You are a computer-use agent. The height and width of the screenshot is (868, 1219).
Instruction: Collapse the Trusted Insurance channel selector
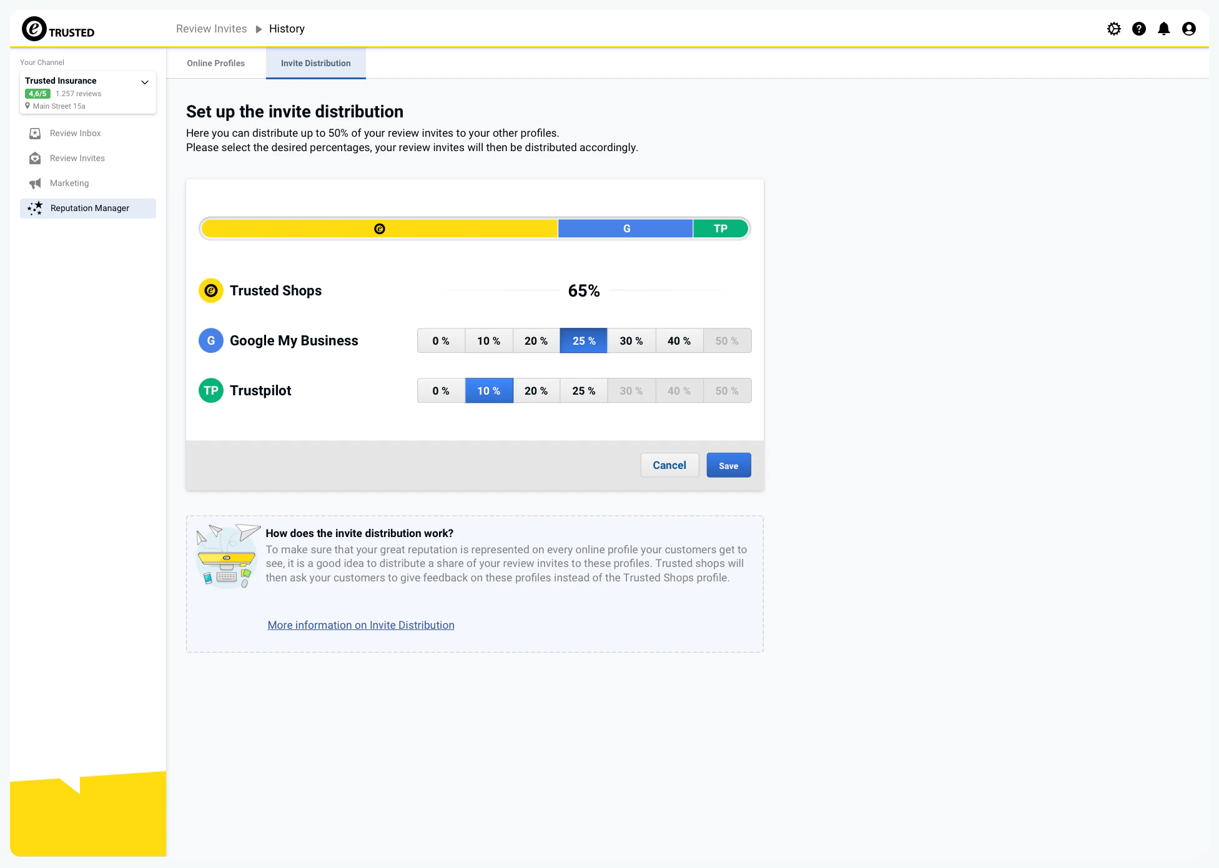[x=144, y=82]
